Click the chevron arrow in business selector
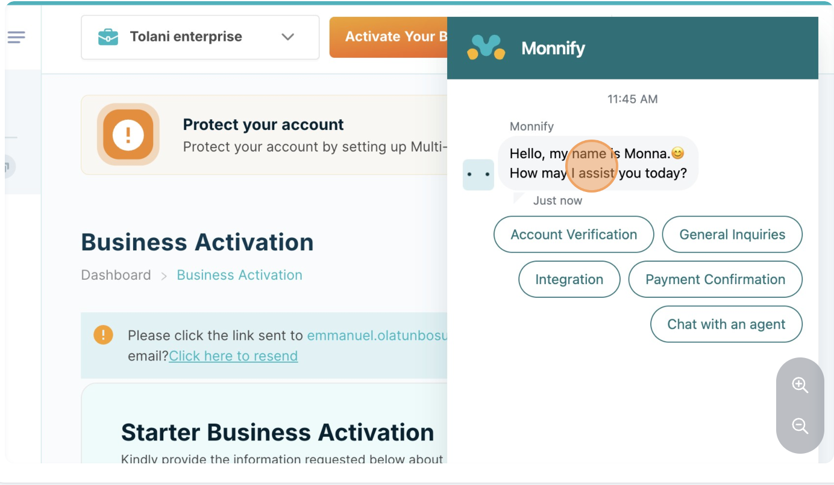Image resolution: width=834 pixels, height=485 pixels. point(288,37)
